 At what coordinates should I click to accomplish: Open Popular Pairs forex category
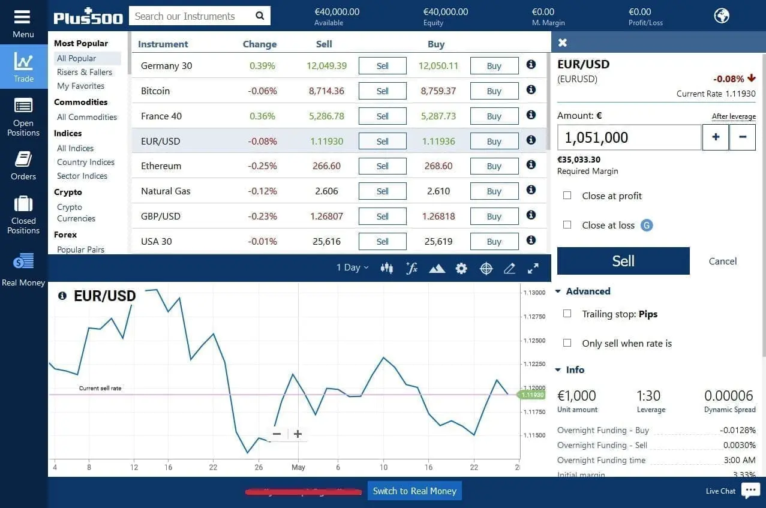point(80,250)
